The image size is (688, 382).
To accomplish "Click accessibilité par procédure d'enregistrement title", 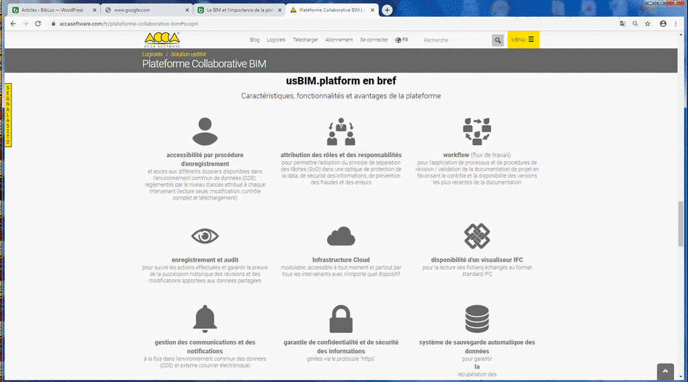I will 205,159.
